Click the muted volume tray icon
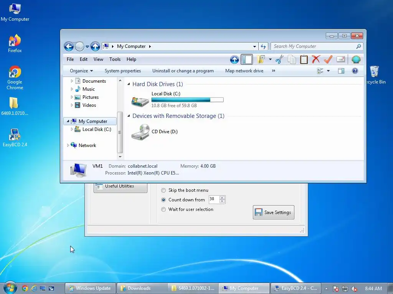 (354, 289)
